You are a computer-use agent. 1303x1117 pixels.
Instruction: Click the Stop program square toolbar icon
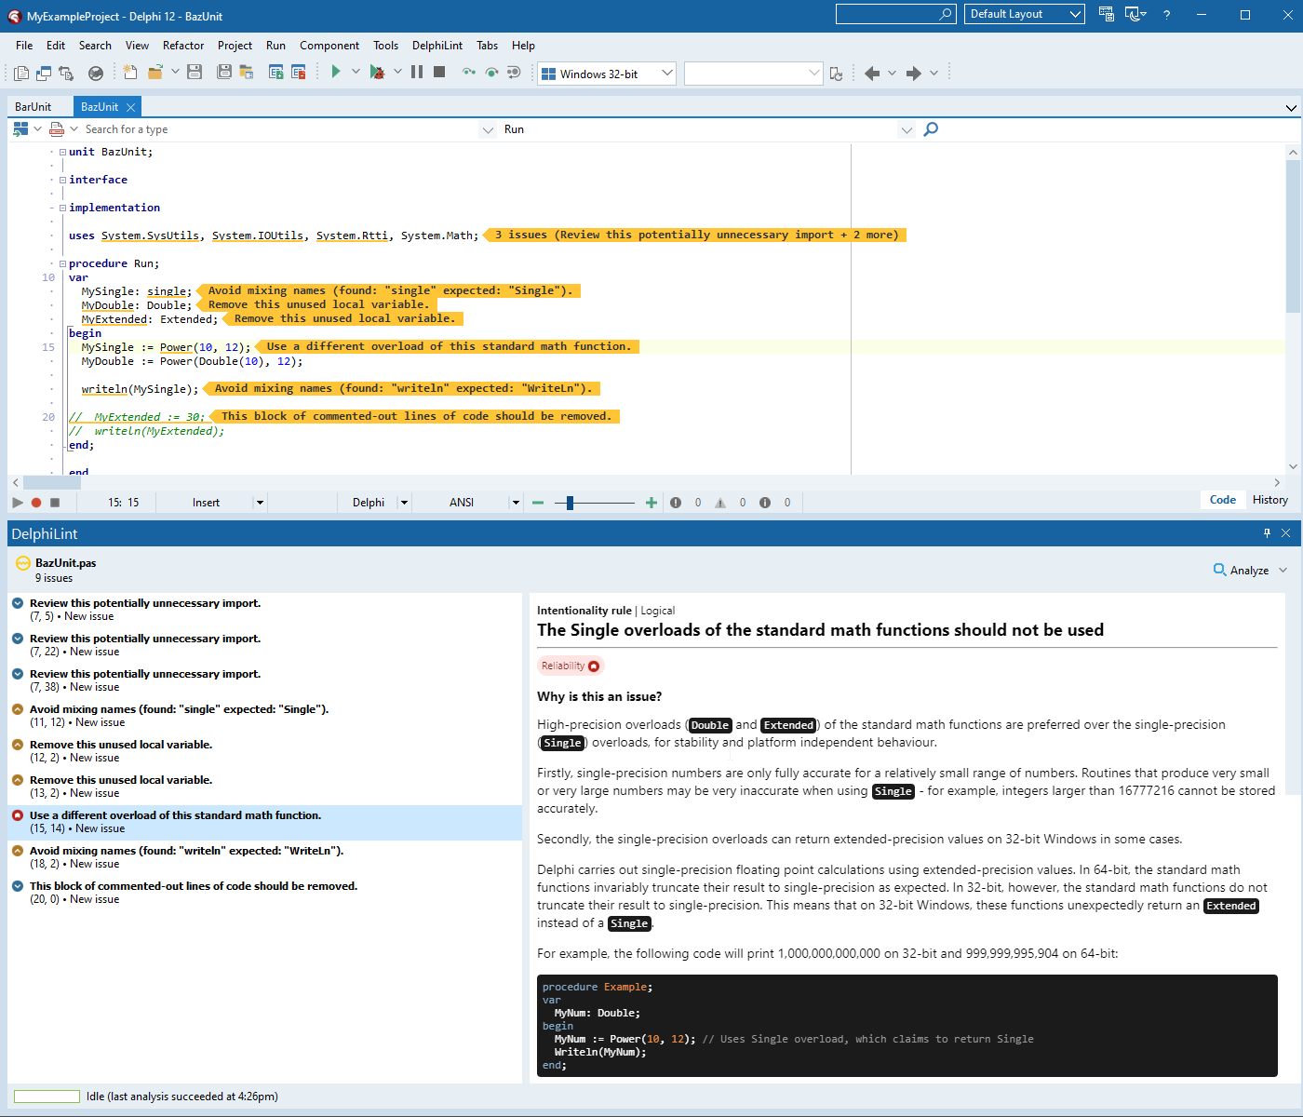[439, 72]
